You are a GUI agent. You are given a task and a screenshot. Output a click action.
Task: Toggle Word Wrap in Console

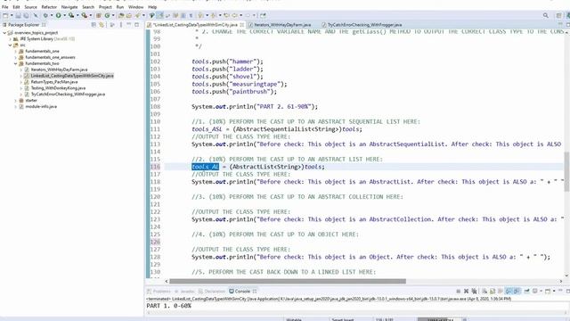tap(501, 292)
